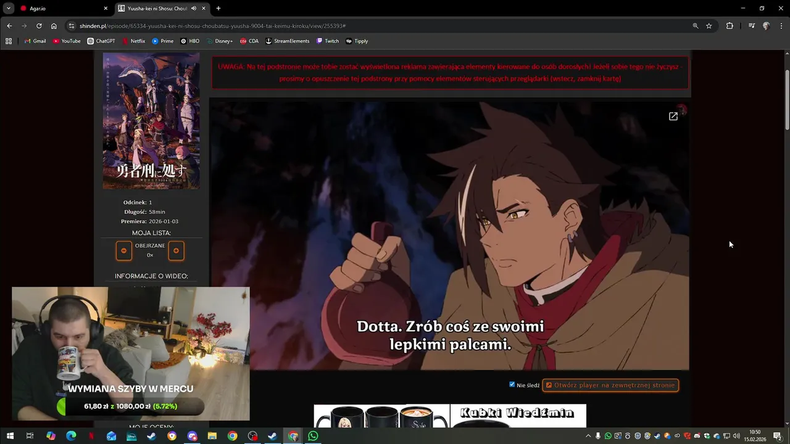
Task: Open File Explorer from the taskbar
Action: point(212,436)
